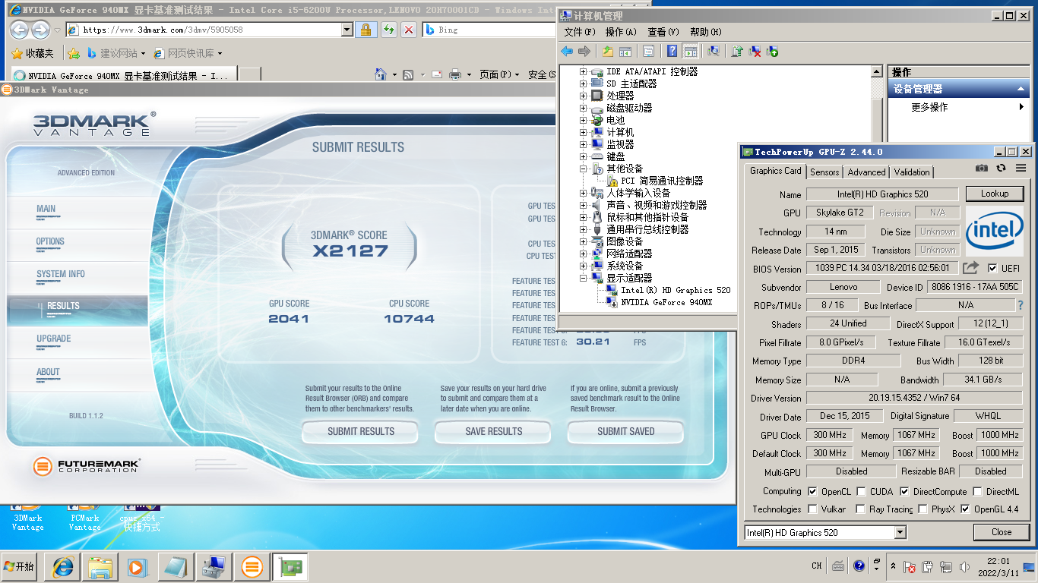Click the up-one-level folder icon in Computer Management
Image resolution: width=1038 pixels, height=583 pixels.
608,51
